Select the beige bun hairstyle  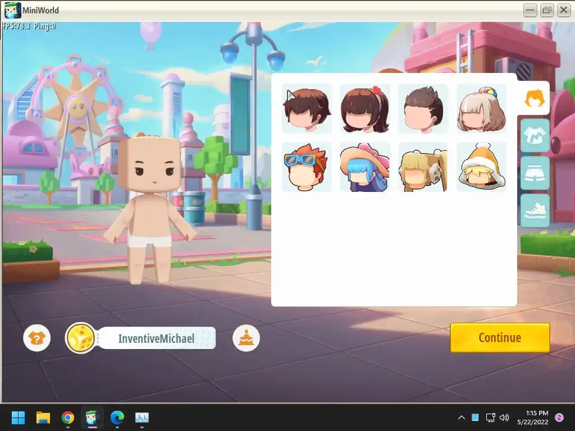tap(481, 108)
